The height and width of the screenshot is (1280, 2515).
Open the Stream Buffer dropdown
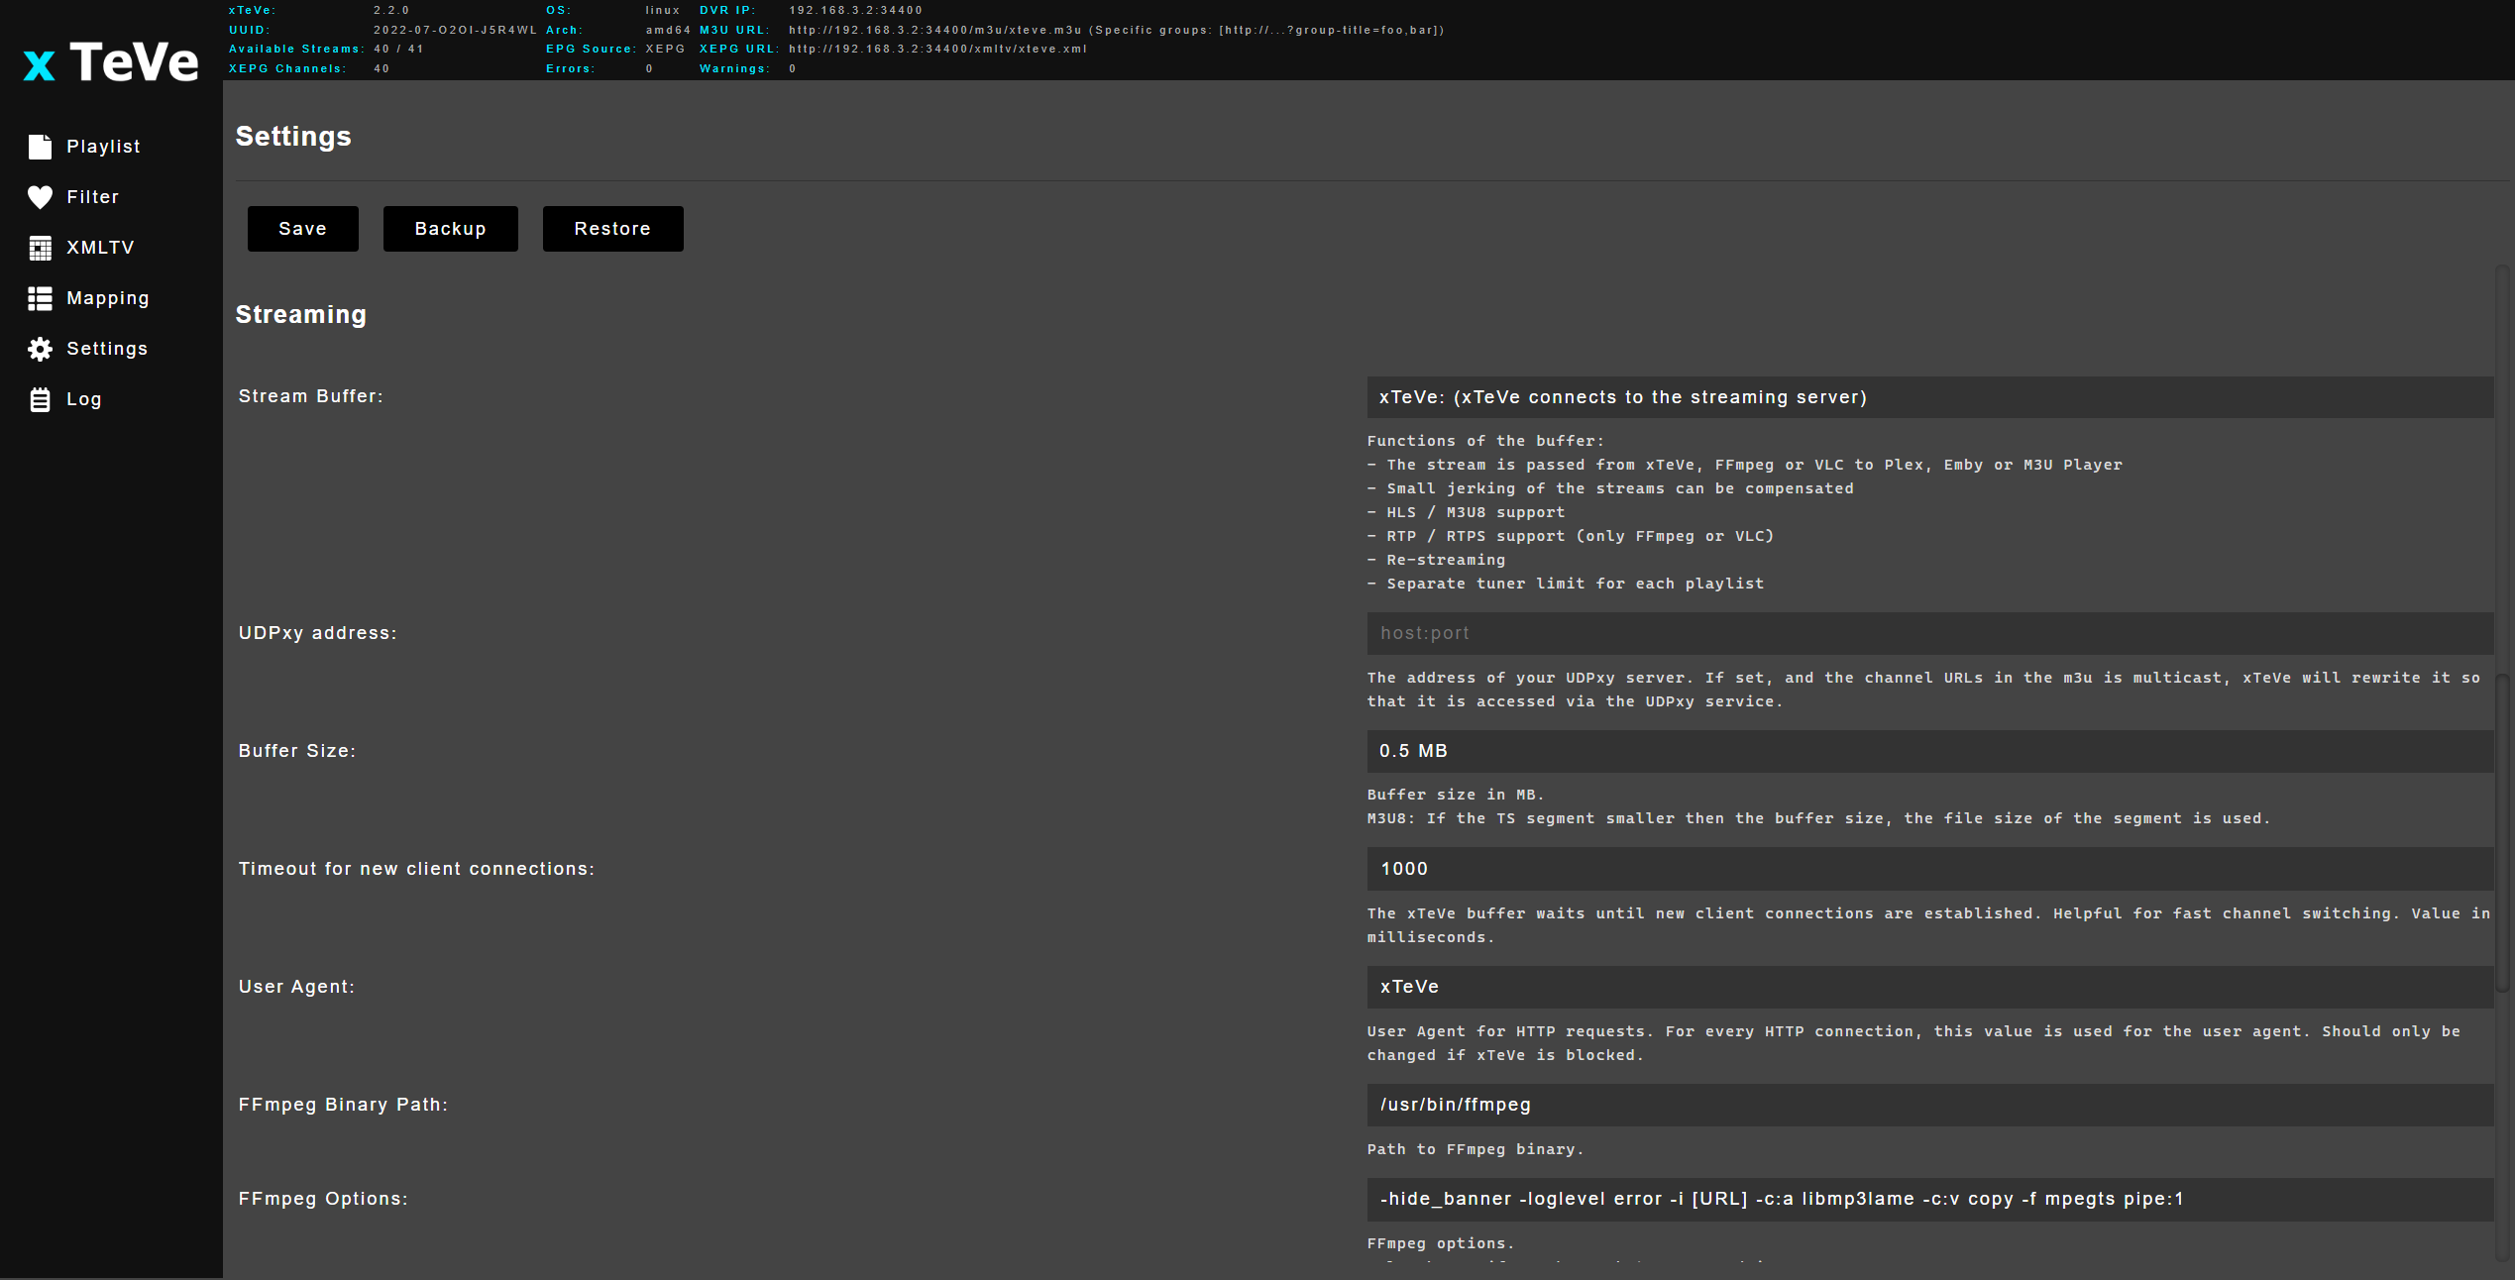(1928, 397)
